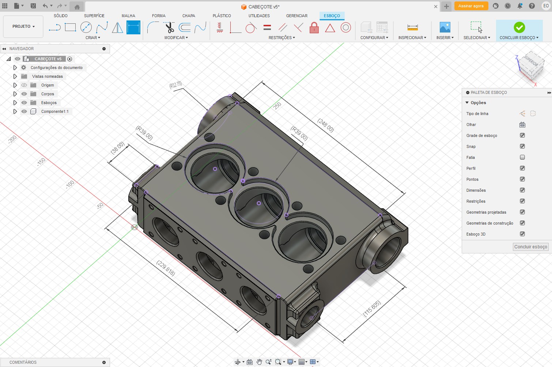Pick the Trim scissors tool
Image resolution: width=552 pixels, height=367 pixels.
point(169,27)
